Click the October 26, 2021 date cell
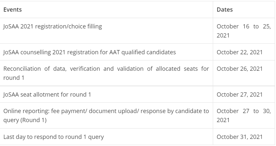Image resolution: width=276 pixels, height=146 pixels. coord(240,69)
